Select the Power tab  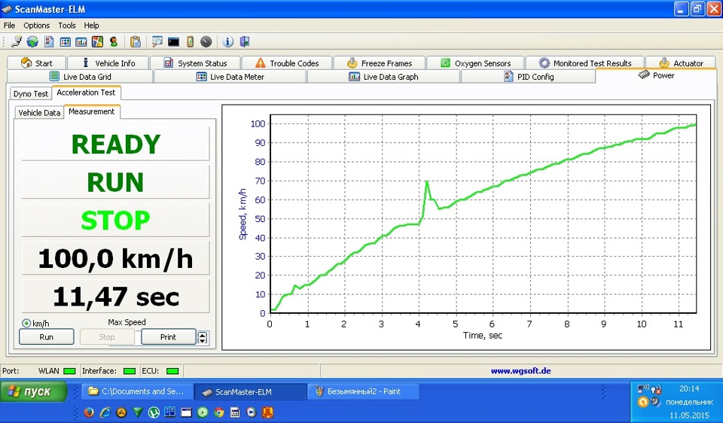click(656, 75)
